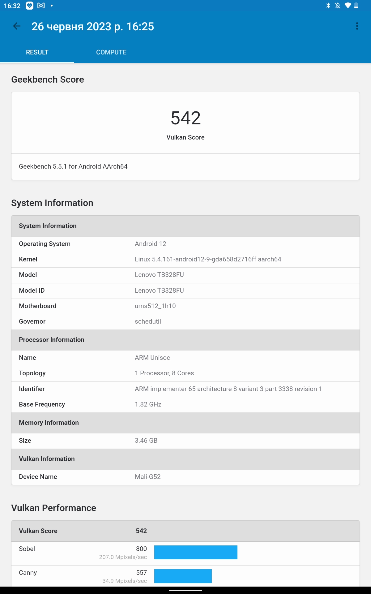The image size is (371, 594).
Task: Open the three-dot overflow menu
Action: [x=357, y=26]
